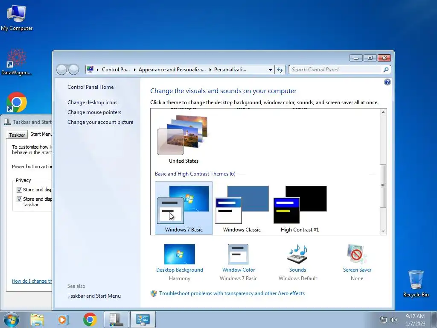Expand the arrow after Appearance and Personalization breadcrumb

[210, 70]
